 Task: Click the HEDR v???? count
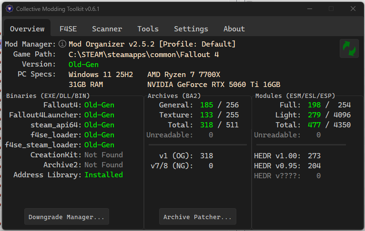coord(318,176)
